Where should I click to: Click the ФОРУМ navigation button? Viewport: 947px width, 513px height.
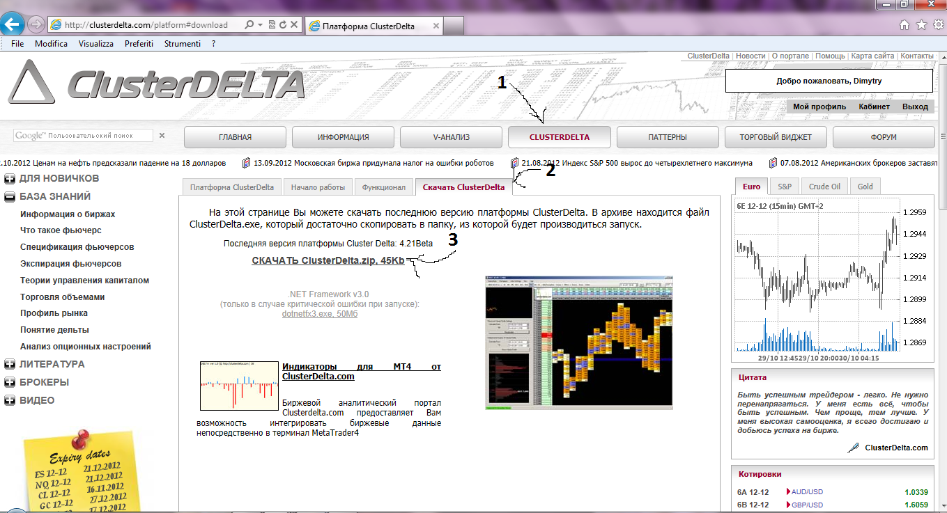[884, 137]
